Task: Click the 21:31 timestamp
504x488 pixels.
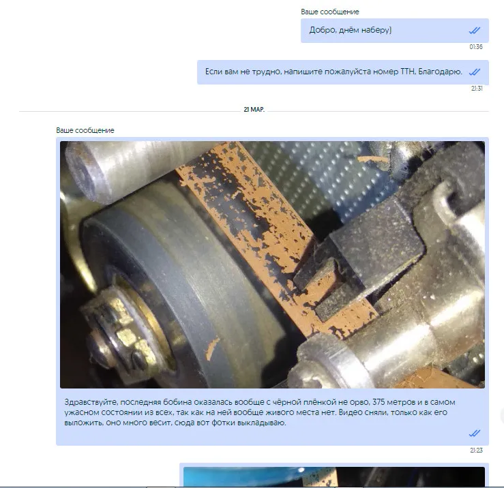Action: coord(477,89)
